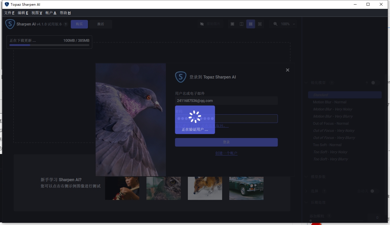
Task: Select the Standard sharpen model
Action: [x=345, y=95]
